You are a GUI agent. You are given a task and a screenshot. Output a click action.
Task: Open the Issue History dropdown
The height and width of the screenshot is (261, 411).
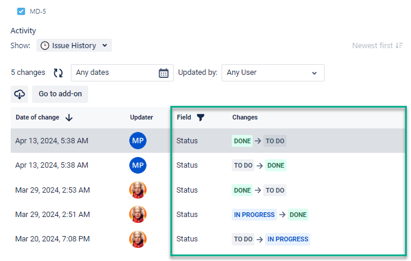tap(74, 45)
